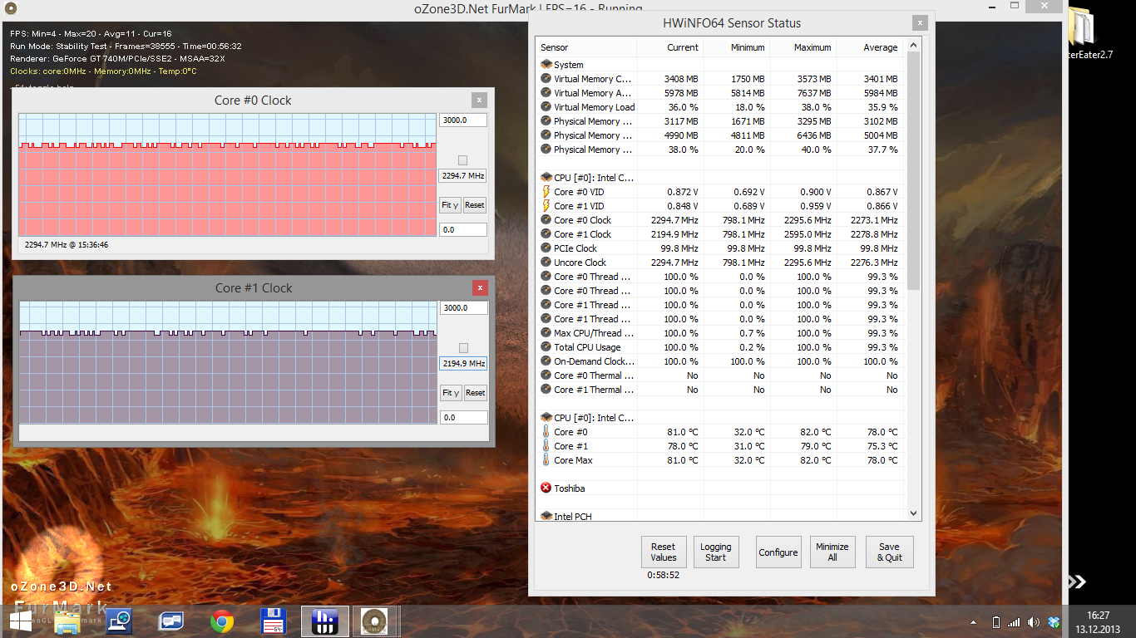Viewport: 1136px width, 638px height.
Task: Click the Maximum column header
Action: [803, 47]
